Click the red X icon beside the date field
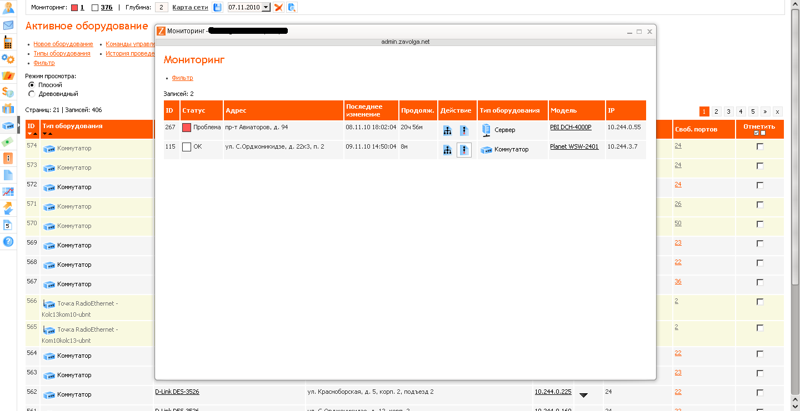 [279, 7]
